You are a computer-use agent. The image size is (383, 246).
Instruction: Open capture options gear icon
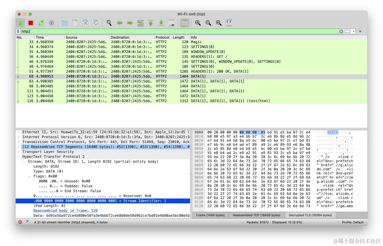click(x=51, y=23)
